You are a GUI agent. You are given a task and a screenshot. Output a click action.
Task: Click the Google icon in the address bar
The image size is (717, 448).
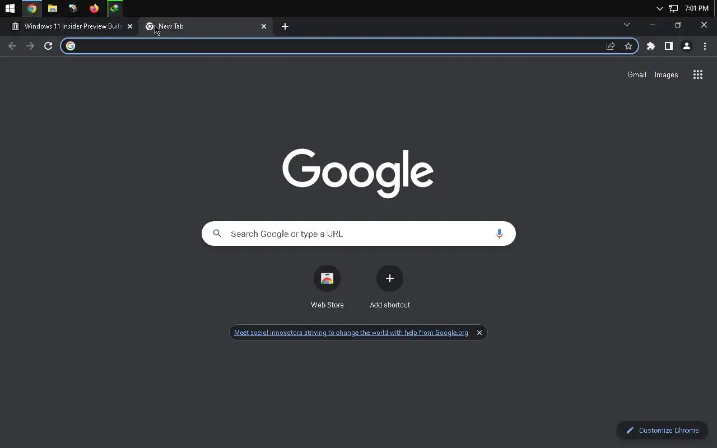[x=71, y=46]
